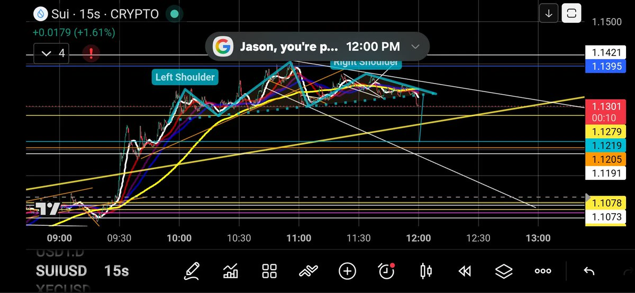The image size is (635, 293).
Task: Open the indicators chart icon
Action: pos(231,271)
